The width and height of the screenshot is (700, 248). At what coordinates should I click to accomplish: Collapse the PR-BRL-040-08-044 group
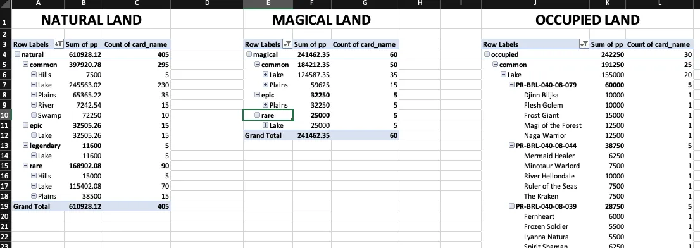511,146
